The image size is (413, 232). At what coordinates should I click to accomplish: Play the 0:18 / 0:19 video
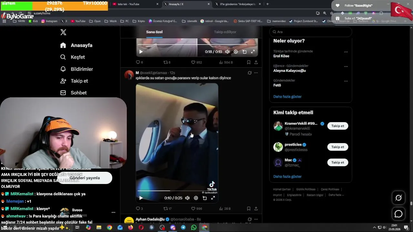(141, 52)
